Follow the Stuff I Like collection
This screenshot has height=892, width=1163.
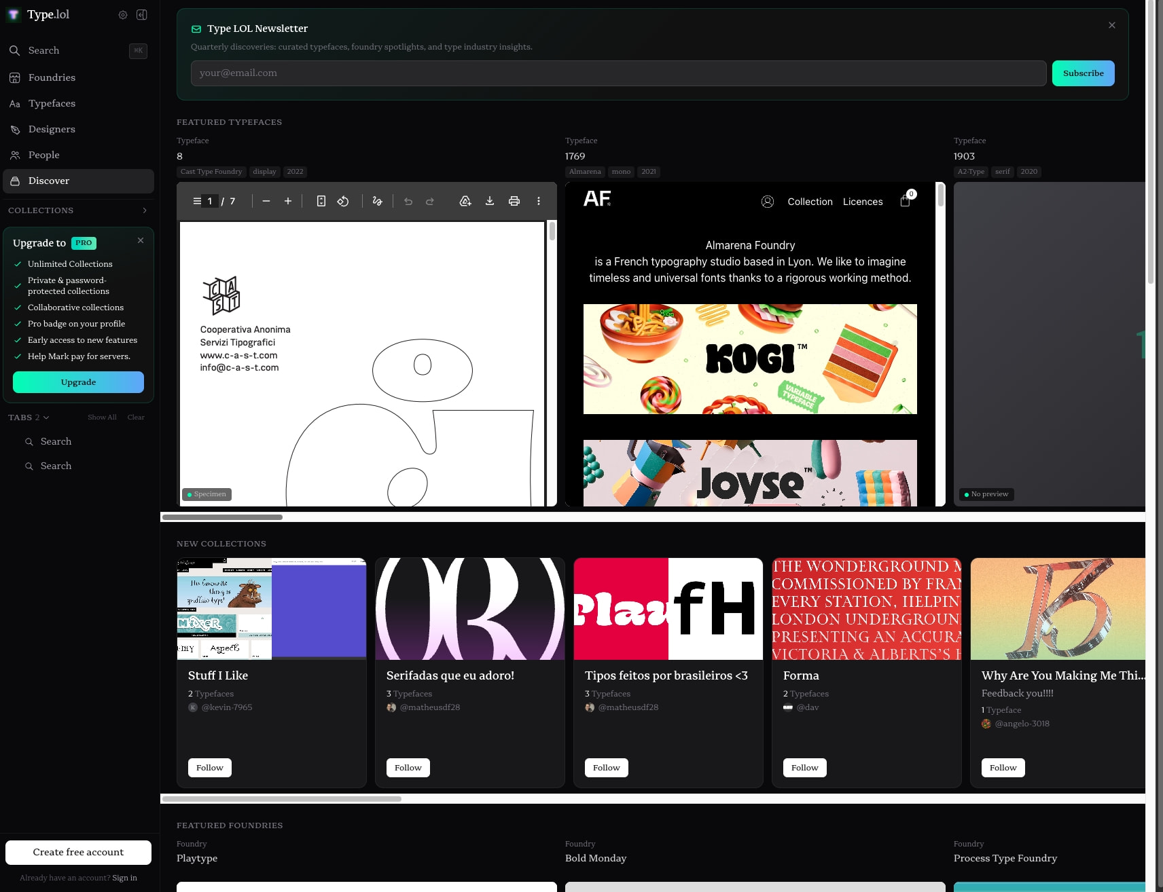click(x=210, y=768)
